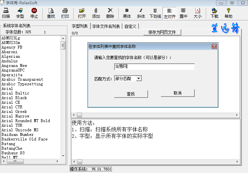This screenshot has width=248, height=173.
Task: Click the 停止 stop toolbar icon
Action: click(34, 13)
